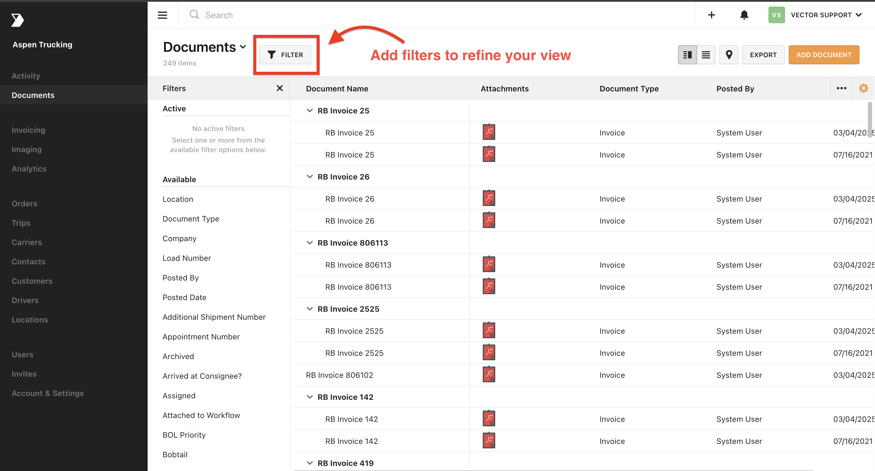875x471 pixels.
Task: Add the BOL Priority filter
Action: 184,435
